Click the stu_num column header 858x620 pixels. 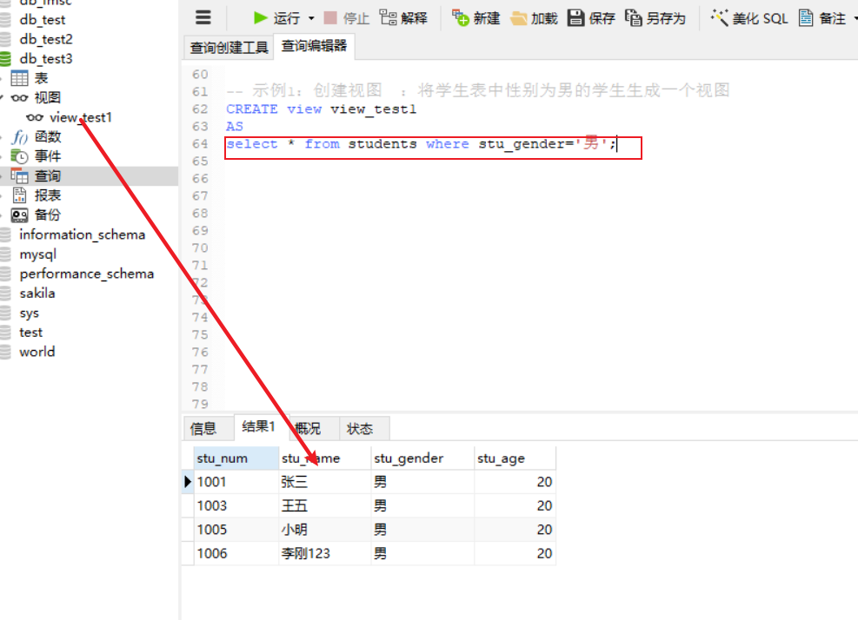coord(236,458)
